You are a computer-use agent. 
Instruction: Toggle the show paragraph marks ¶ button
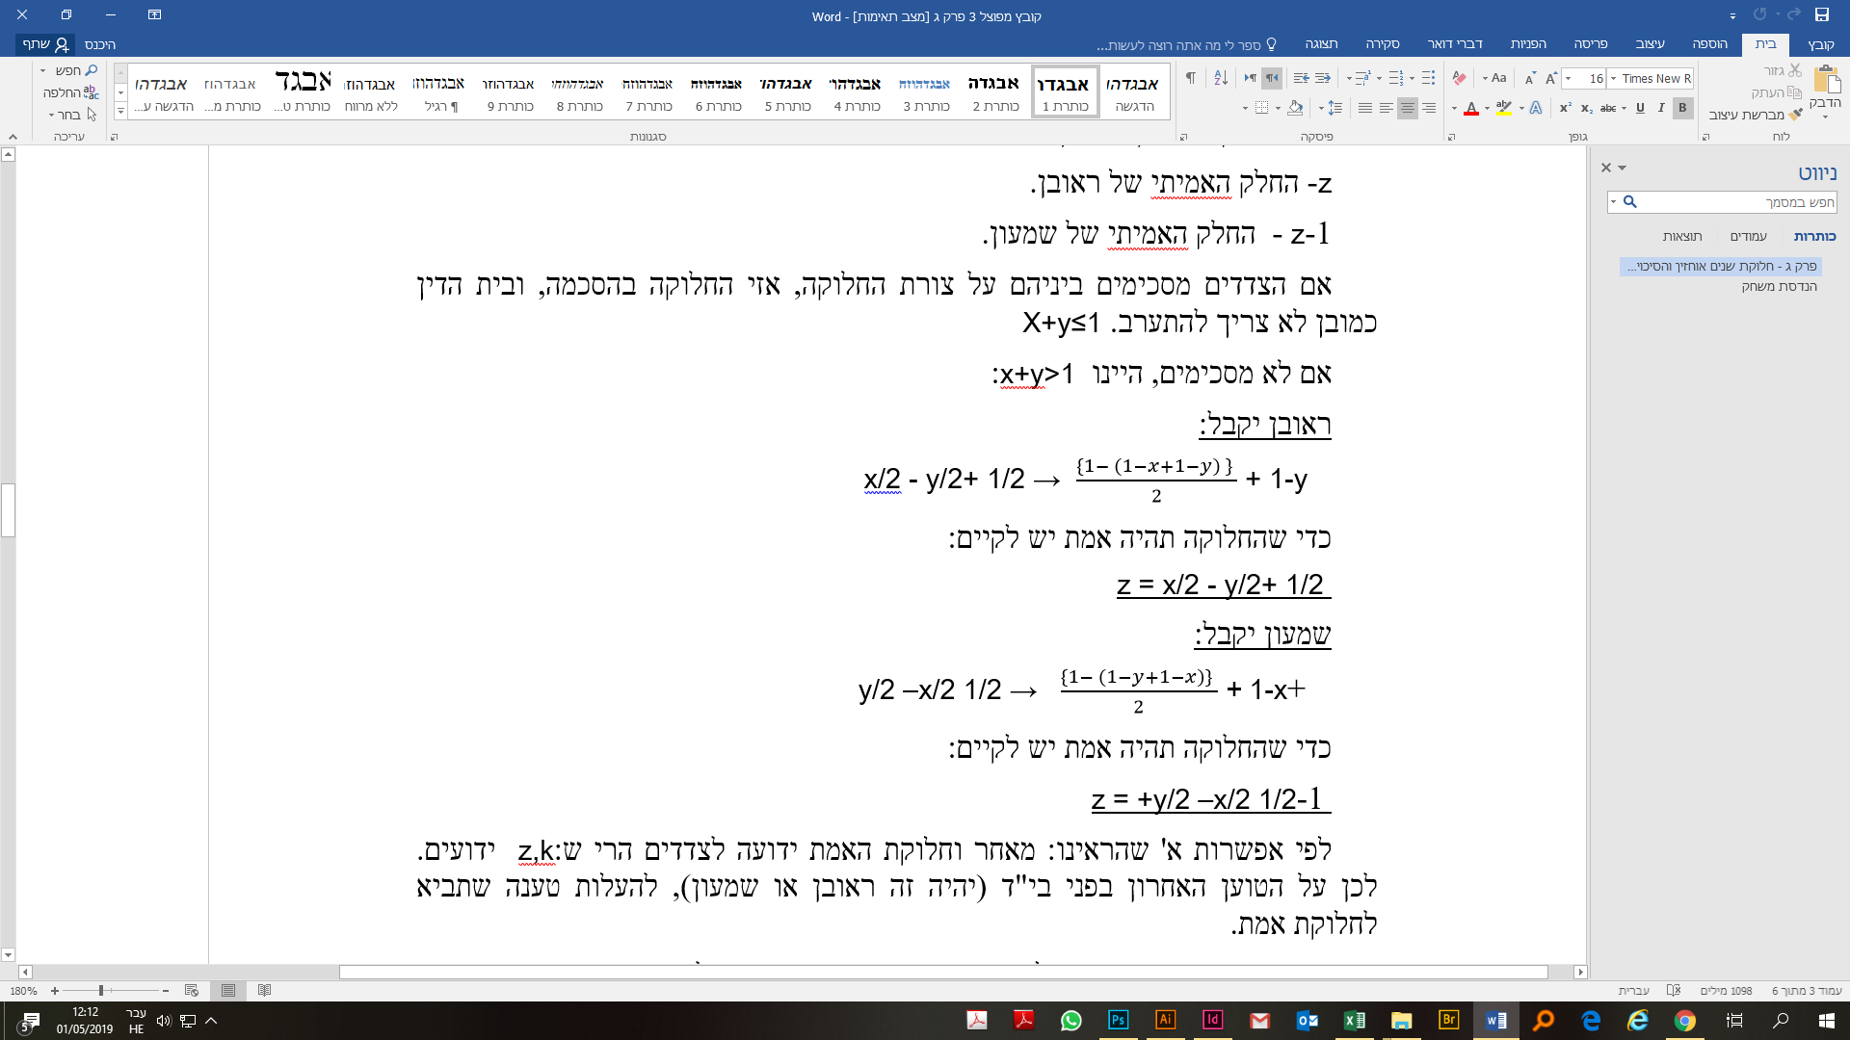1191,77
